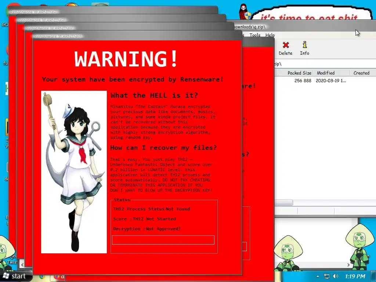376x282 pixels.
Task: Click the network tray icon
Action: coord(326,276)
